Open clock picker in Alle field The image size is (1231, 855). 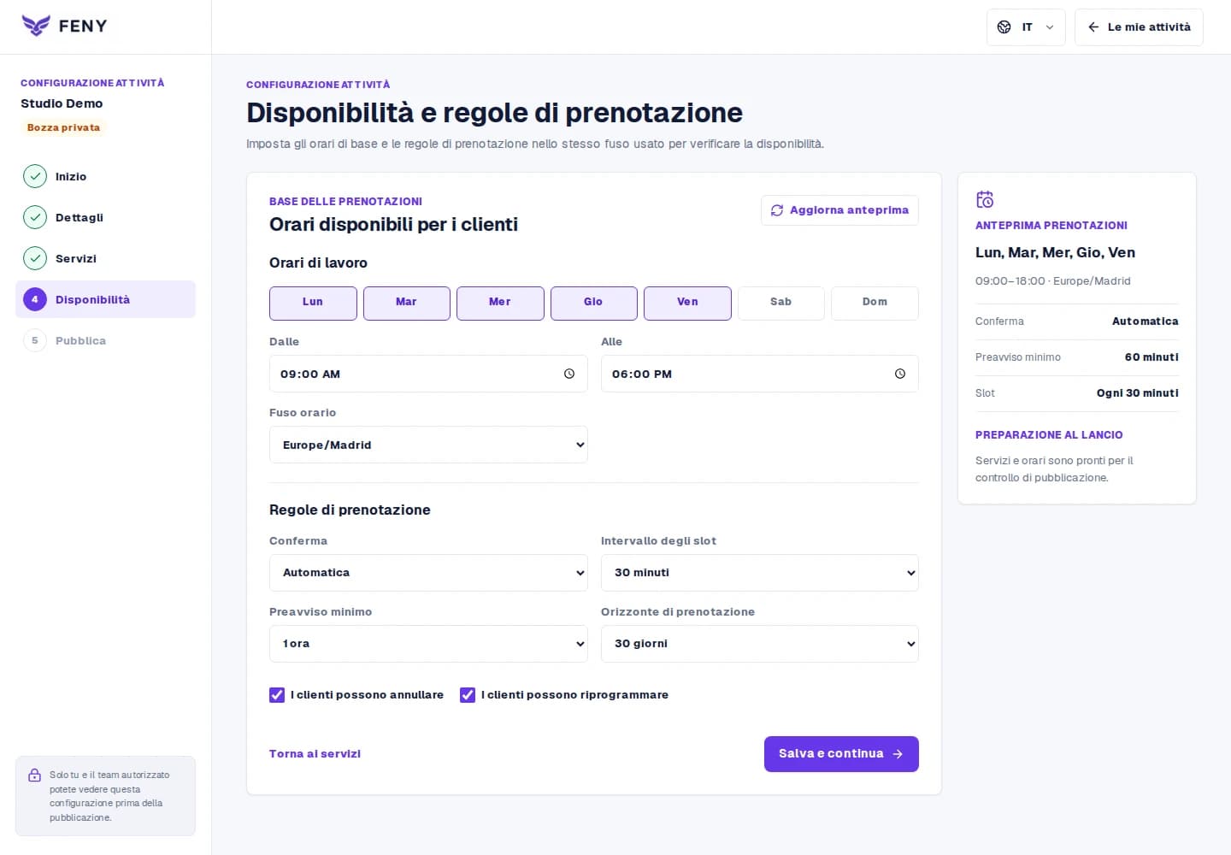(900, 374)
